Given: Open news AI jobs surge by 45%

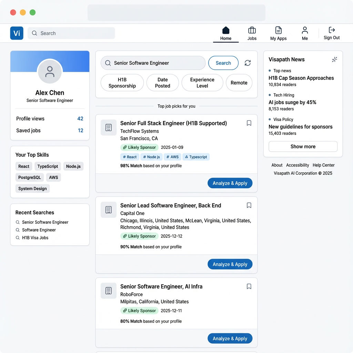Looking at the screenshot, I should click(292, 102).
